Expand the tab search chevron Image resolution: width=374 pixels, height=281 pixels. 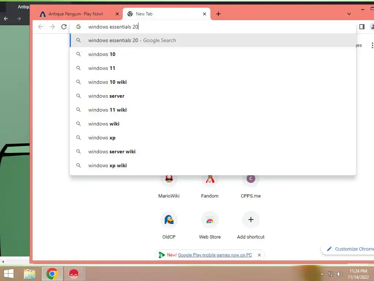349,14
